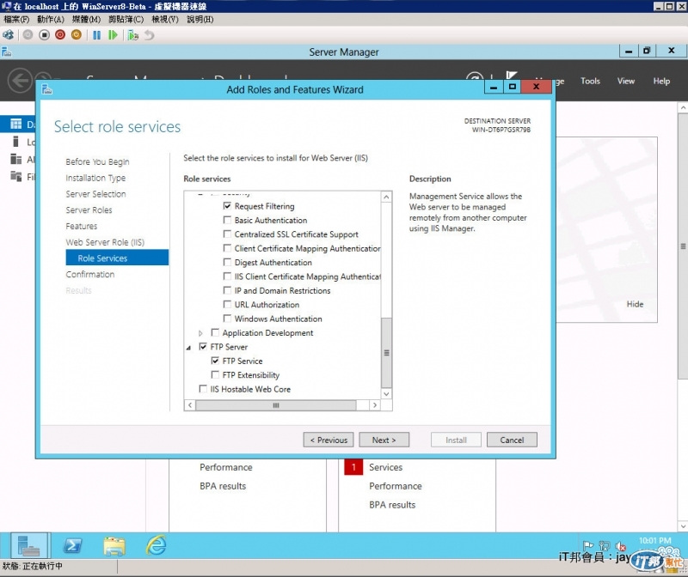
Task: Click the Previous button
Action: click(x=329, y=440)
